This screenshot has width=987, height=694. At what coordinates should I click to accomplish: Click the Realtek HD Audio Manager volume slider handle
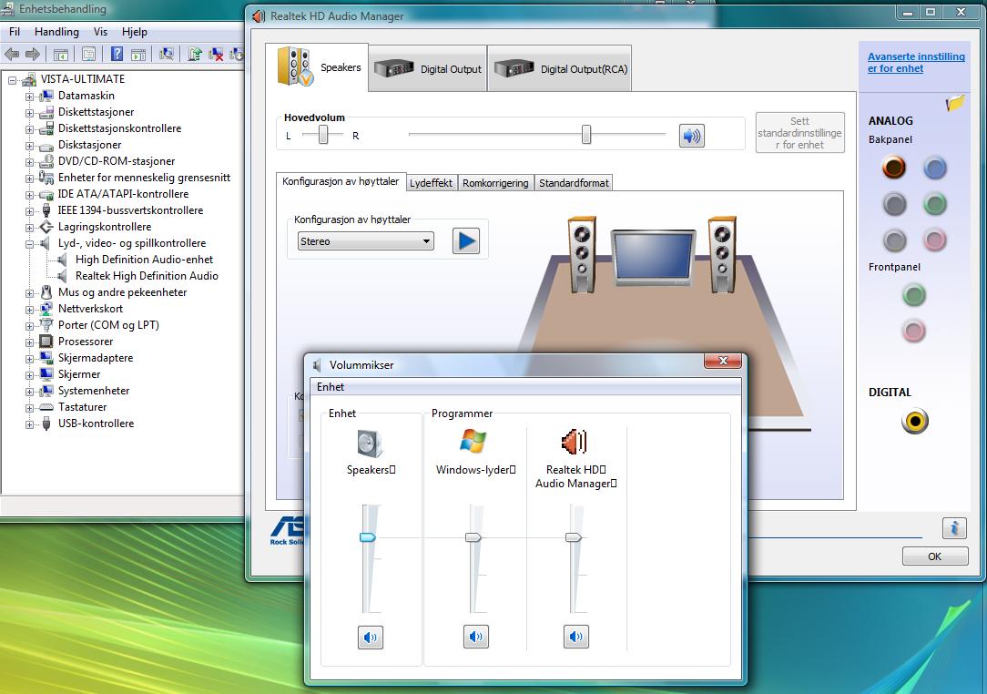point(574,537)
